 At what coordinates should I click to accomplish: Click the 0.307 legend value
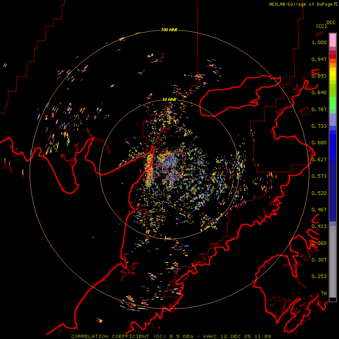click(x=319, y=260)
